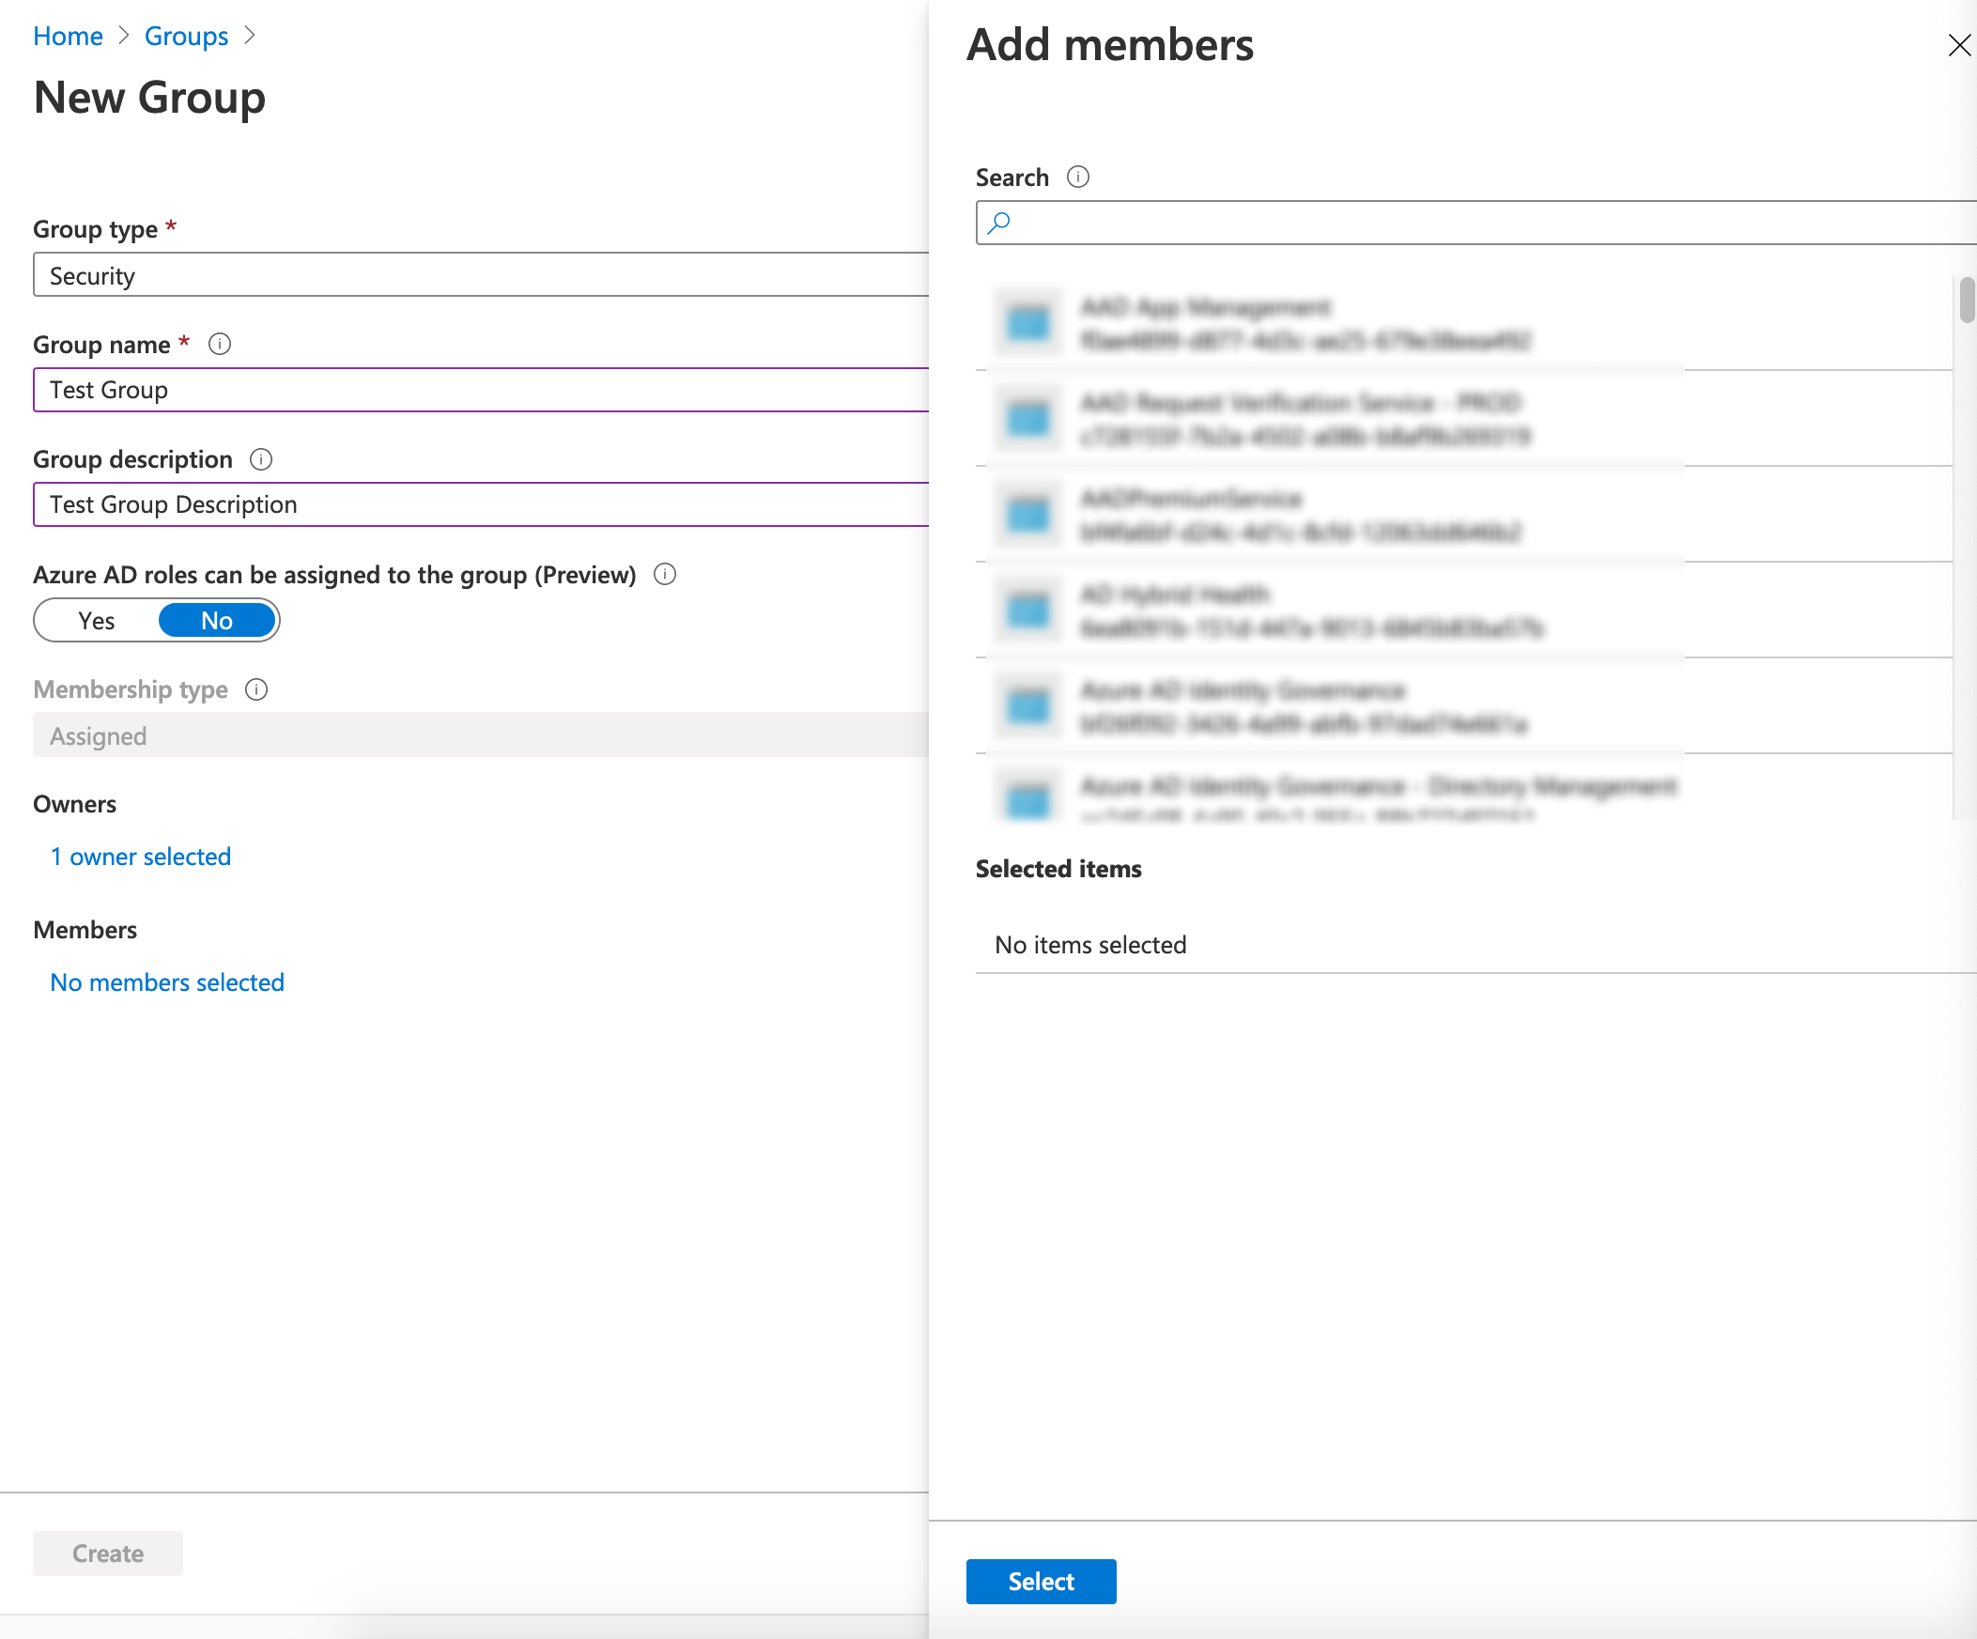Click the Azure AD roles preview info icon
Screen dimensions: 1977x1639
click(x=665, y=574)
